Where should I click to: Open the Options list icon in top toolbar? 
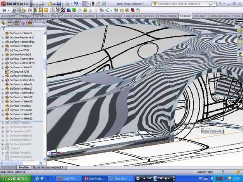tap(105, 3)
